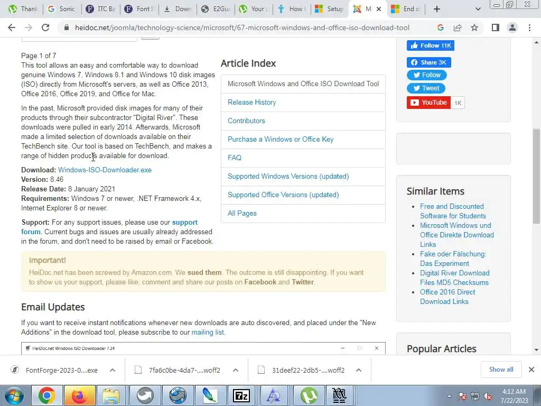Switch to the Sonic Google tab
The image size is (541, 406).
click(x=61, y=9)
